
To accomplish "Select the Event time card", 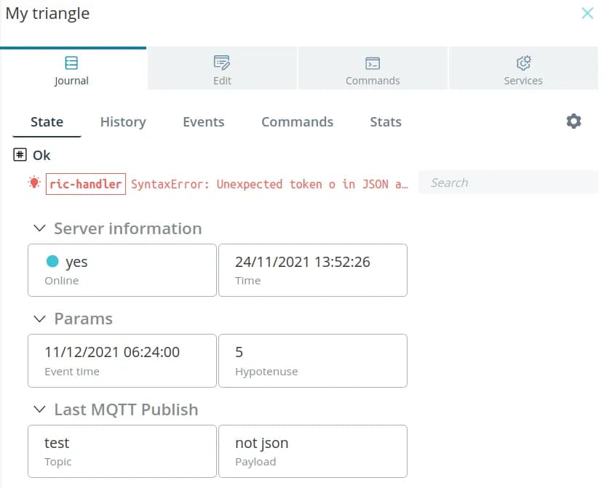I will coord(122,361).
